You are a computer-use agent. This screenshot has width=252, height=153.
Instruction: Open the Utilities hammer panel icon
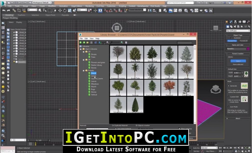[x=249, y=22]
